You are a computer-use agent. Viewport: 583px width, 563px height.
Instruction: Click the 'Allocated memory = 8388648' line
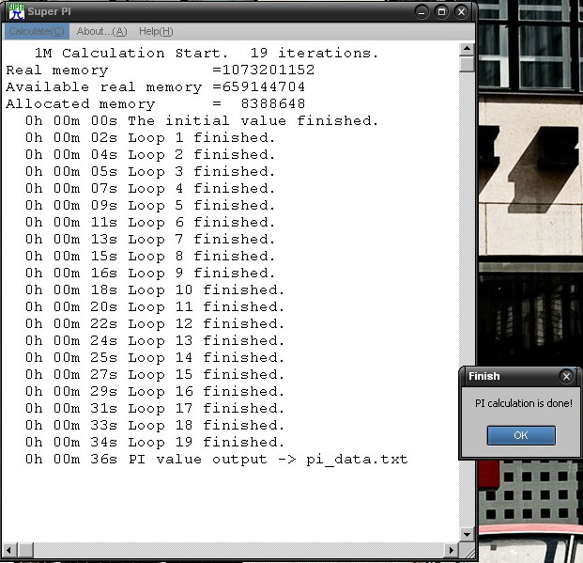156,103
